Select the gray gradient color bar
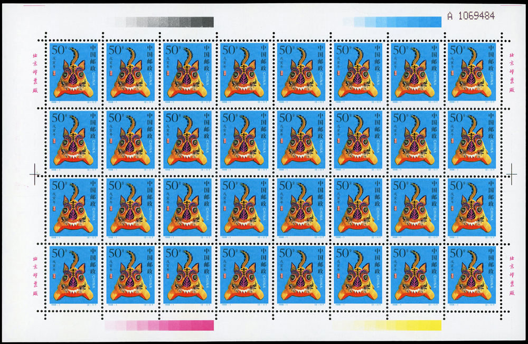The height and width of the screenshot is (344, 528). (160, 22)
